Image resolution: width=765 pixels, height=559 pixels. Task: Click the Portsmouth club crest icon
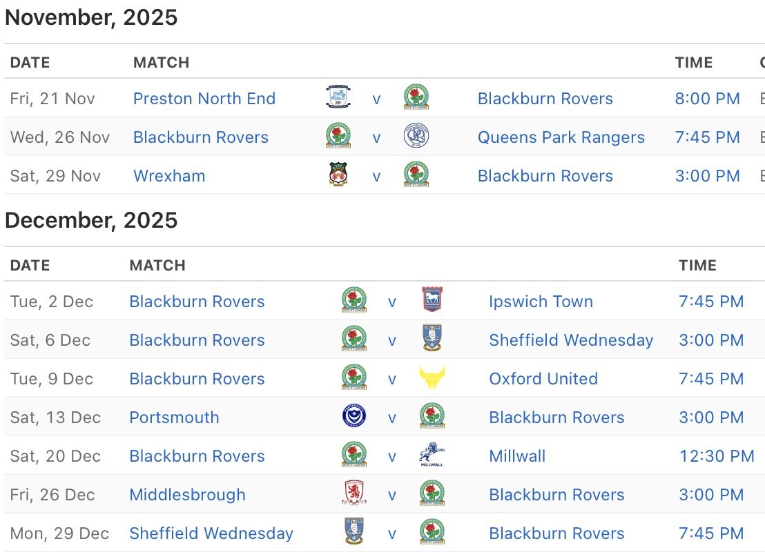click(x=354, y=417)
